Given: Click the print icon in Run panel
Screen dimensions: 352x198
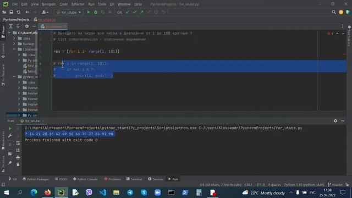Looking at the screenshot, I should tap(18, 157).
